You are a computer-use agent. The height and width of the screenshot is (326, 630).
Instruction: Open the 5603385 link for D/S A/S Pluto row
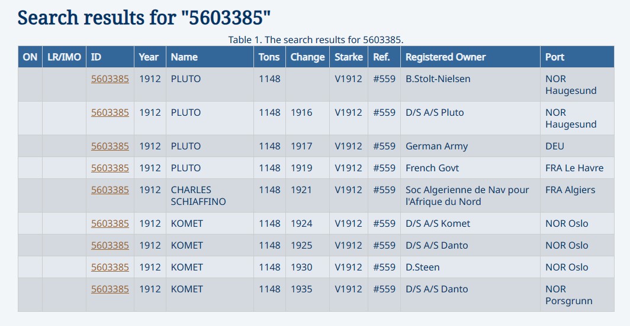tap(110, 113)
